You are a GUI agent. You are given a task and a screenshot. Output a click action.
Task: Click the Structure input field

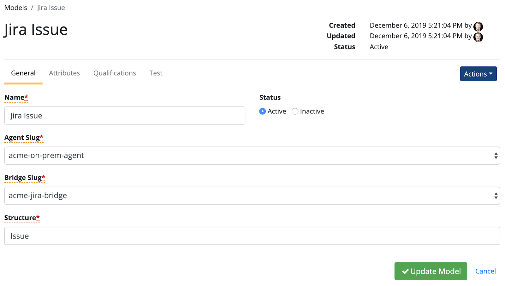tap(252, 236)
